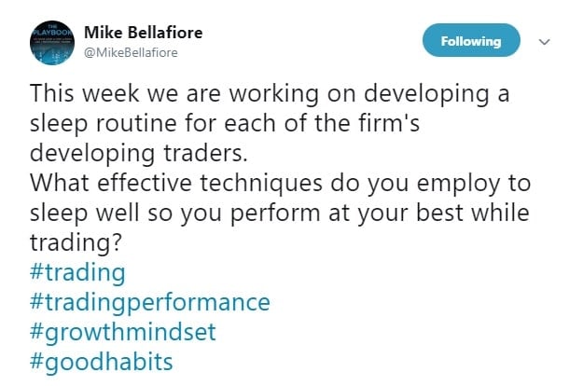
Task: Open the #tradingperformance hashtag
Action: pyautogui.click(x=150, y=302)
